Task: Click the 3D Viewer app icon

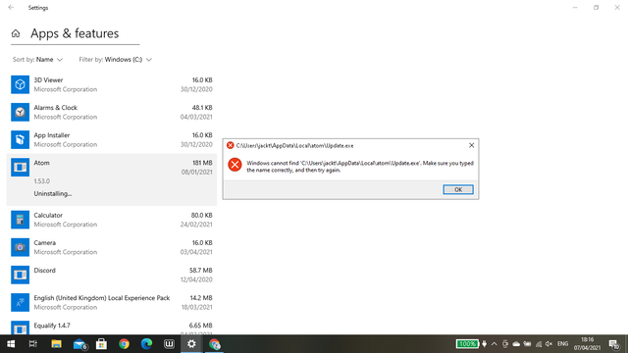Action: pyautogui.click(x=20, y=84)
